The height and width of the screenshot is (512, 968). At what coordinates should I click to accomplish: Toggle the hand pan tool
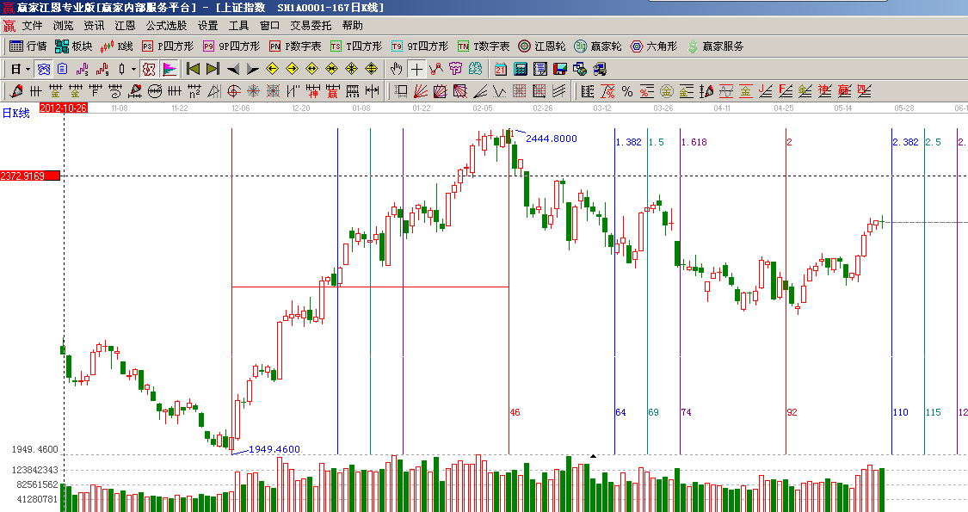tap(397, 69)
